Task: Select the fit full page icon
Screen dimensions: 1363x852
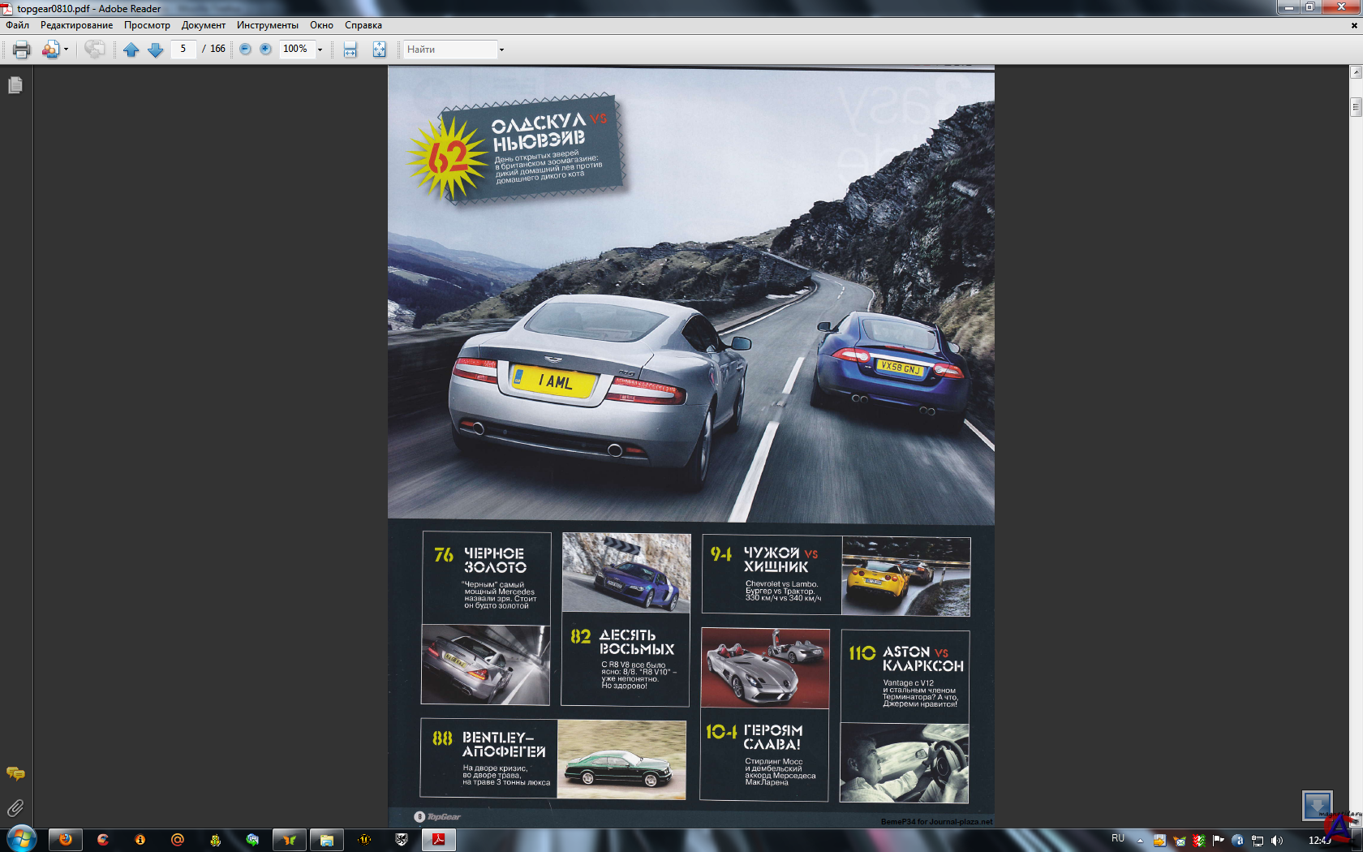Action: point(379,49)
